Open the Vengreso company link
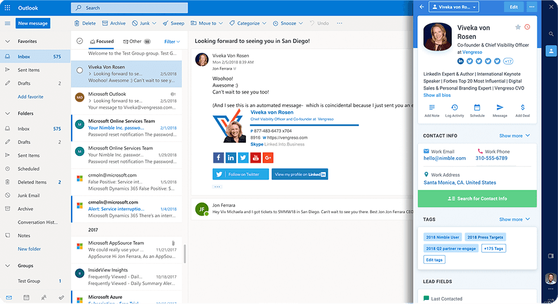Screen dimensions: 558x304 [x=472, y=52]
